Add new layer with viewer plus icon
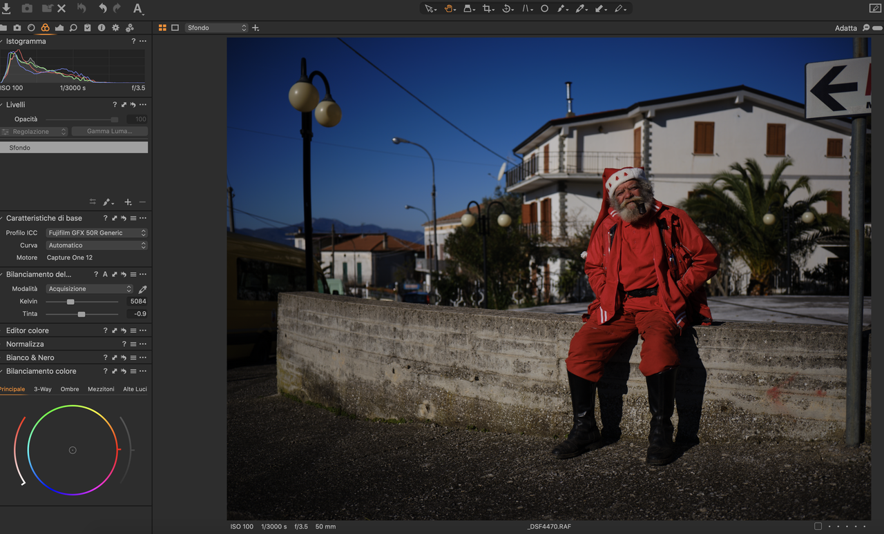Image resolution: width=884 pixels, height=534 pixels. coord(256,28)
